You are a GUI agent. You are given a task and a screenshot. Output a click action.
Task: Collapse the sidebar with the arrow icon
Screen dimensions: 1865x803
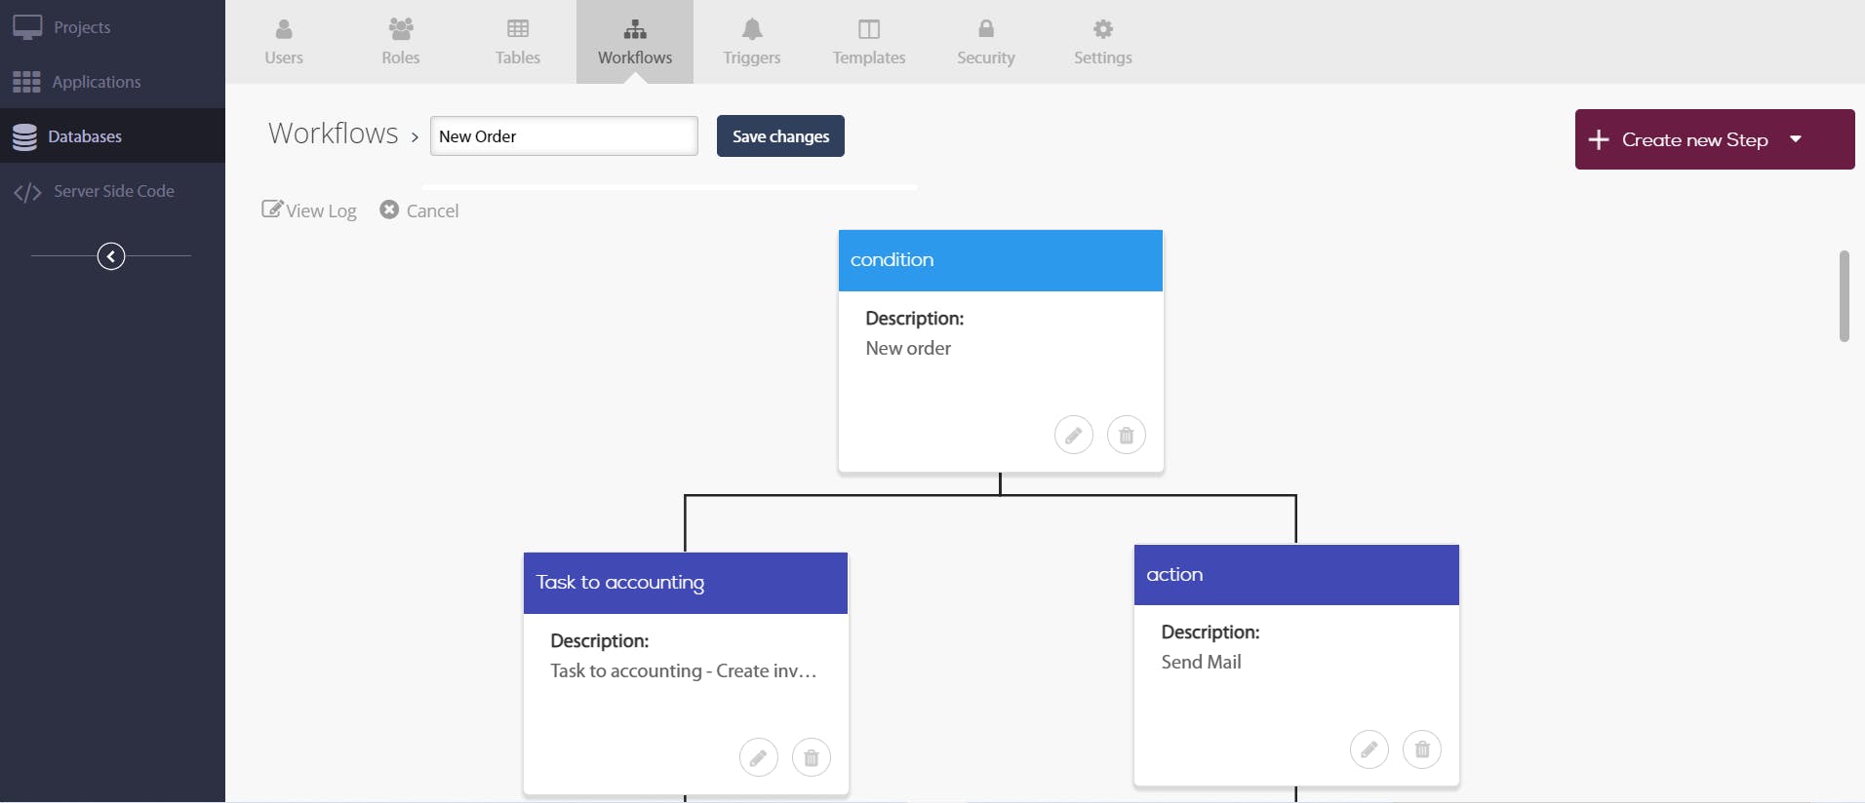pyautogui.click(x=111, y=256)
